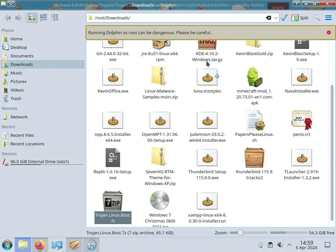Select Downloads in the Places panel
This screenshot has width=336, height=252.
[x=43, y=65]
